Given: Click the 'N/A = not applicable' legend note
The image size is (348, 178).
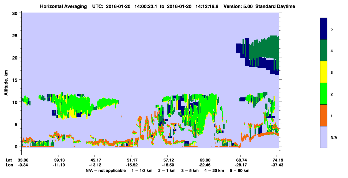Looking at the screenshot, I should tap(105, 171).
